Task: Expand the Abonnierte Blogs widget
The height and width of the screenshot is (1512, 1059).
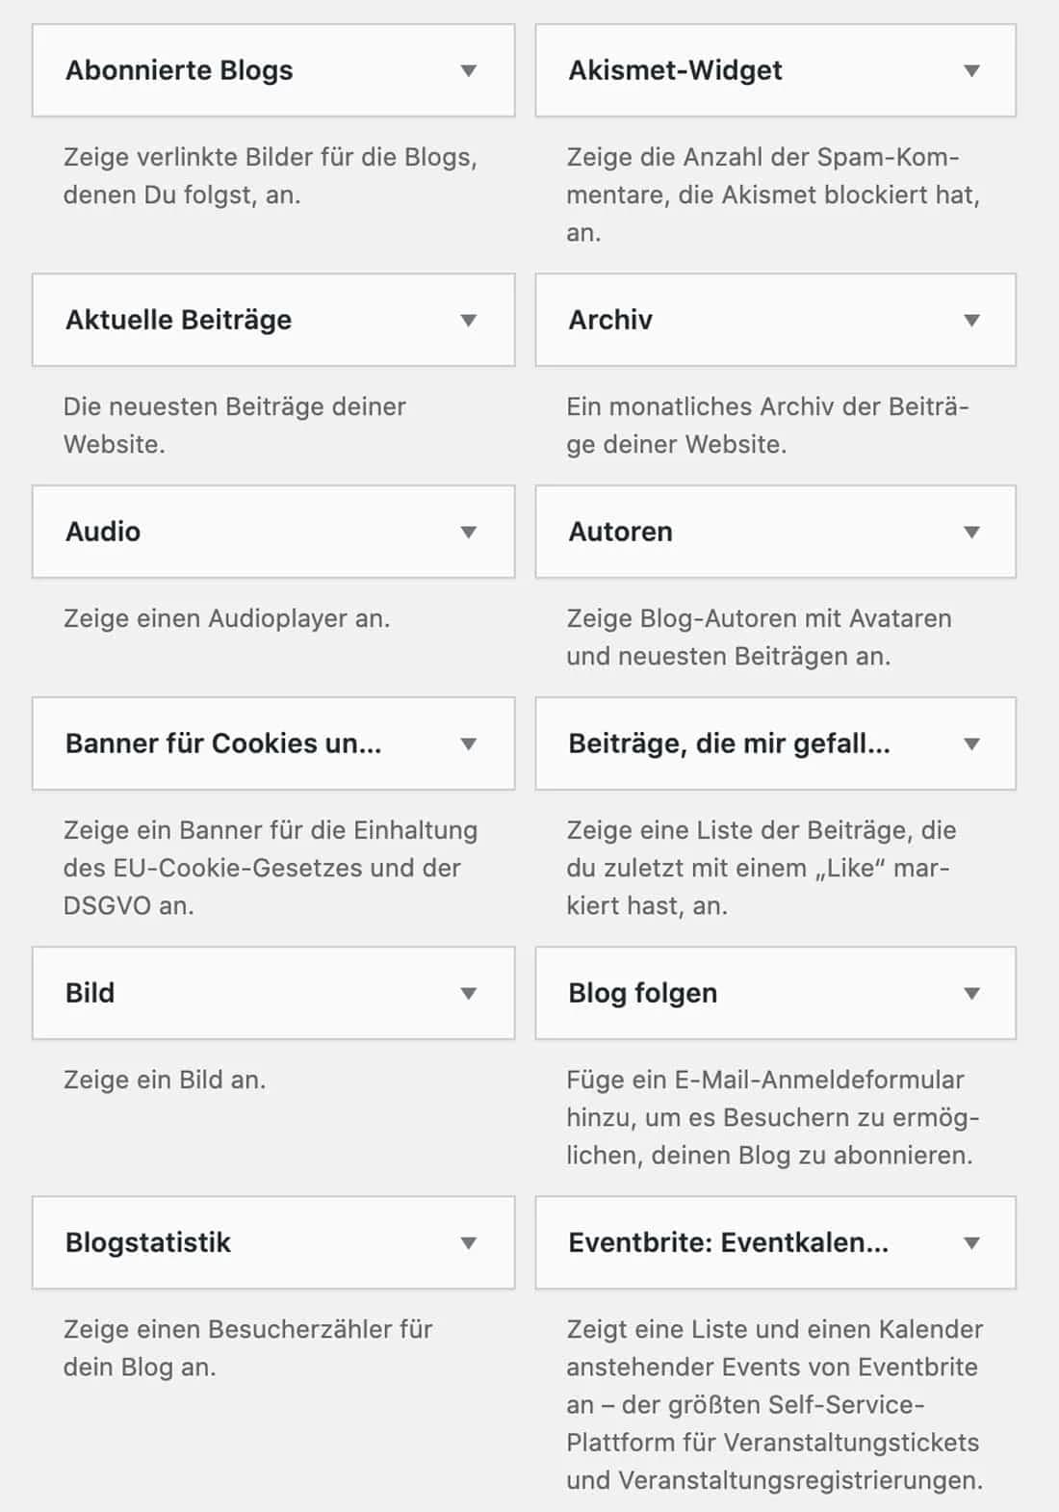Action: pyautogui.click(x=469, y=70)
